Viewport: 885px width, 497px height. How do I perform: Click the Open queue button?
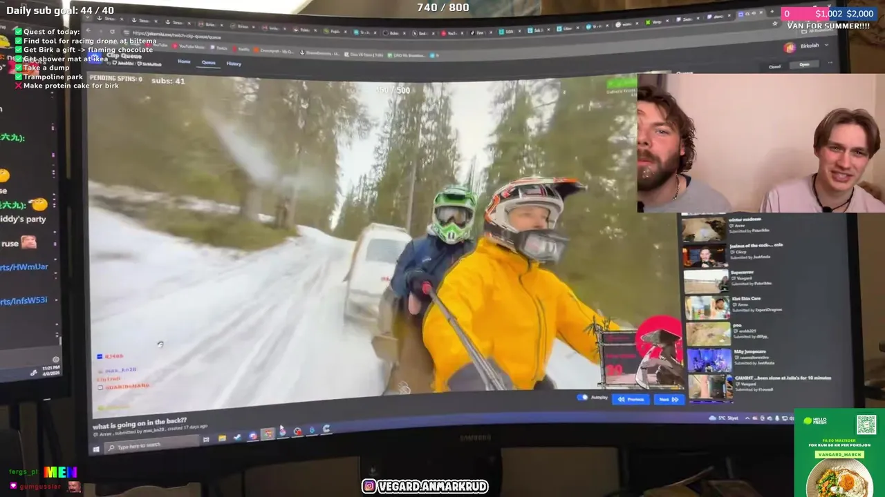(x=804, y=64)
